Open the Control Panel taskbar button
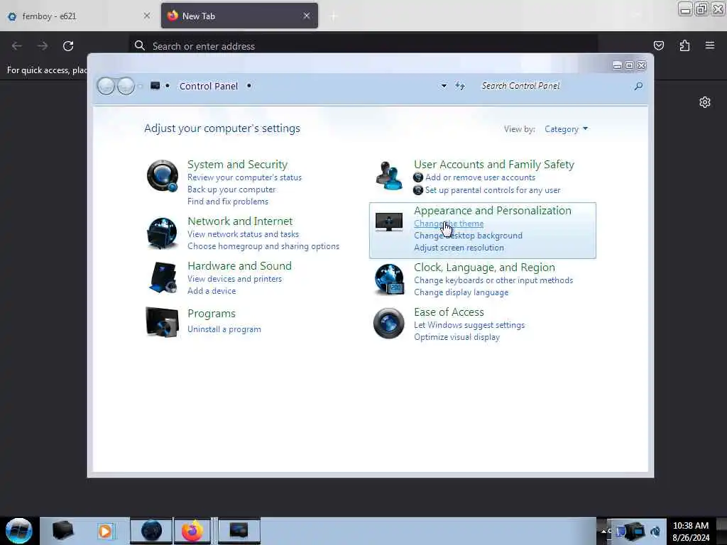The width and height of the screenshot is (727, 545). pos(239,531)
